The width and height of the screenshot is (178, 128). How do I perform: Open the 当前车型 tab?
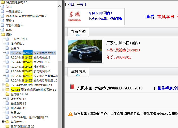point(78,32)
